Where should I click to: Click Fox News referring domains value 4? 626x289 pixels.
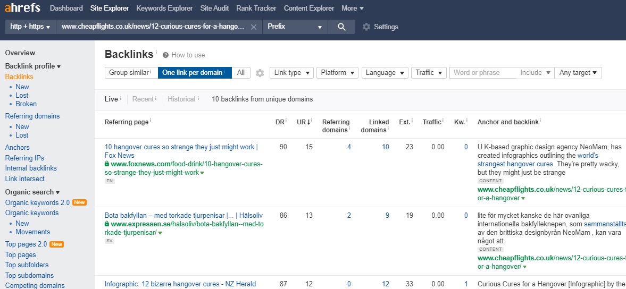[349, 147]
